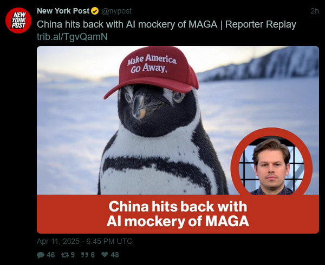Open the @nypost handle link
Screen dimensions: 325x265
click(x=116, y=11)
